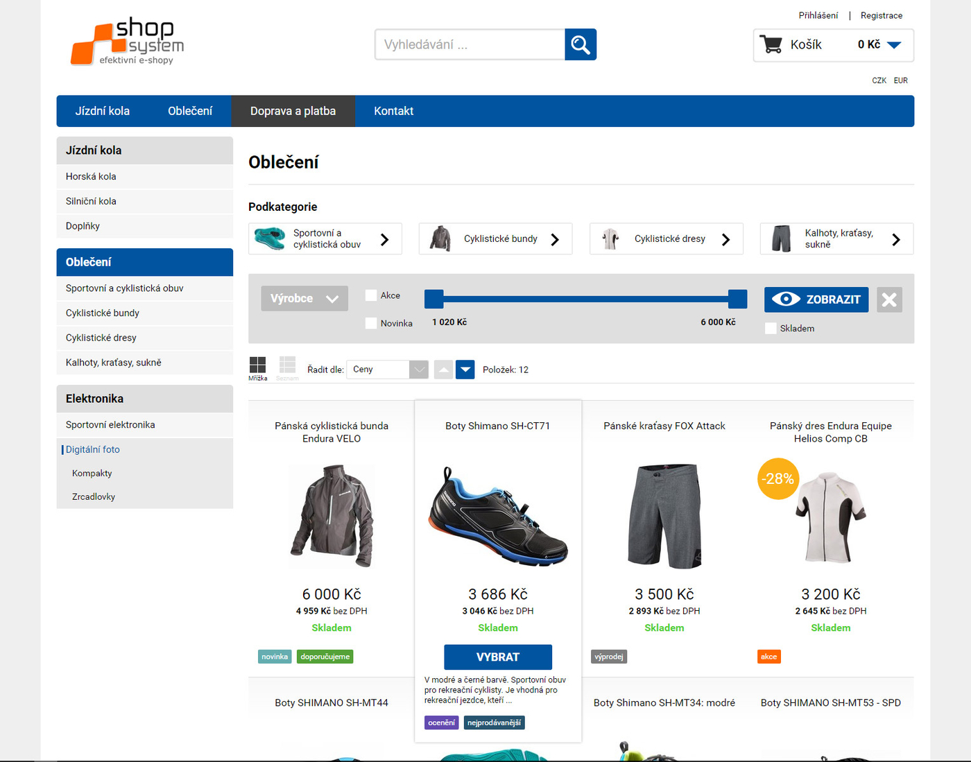
Task: Click the doporučujeme tag
Action: click(325, 657)
